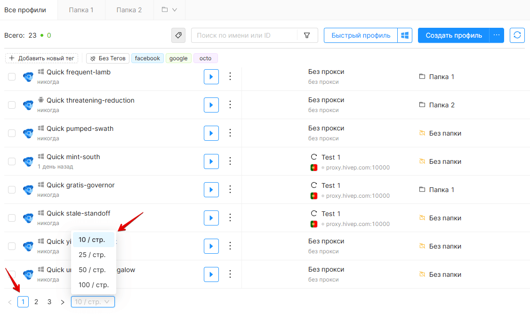Go to page 3
530x314 pixels.
49,302
